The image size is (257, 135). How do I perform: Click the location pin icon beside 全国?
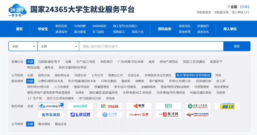point(228,7)
